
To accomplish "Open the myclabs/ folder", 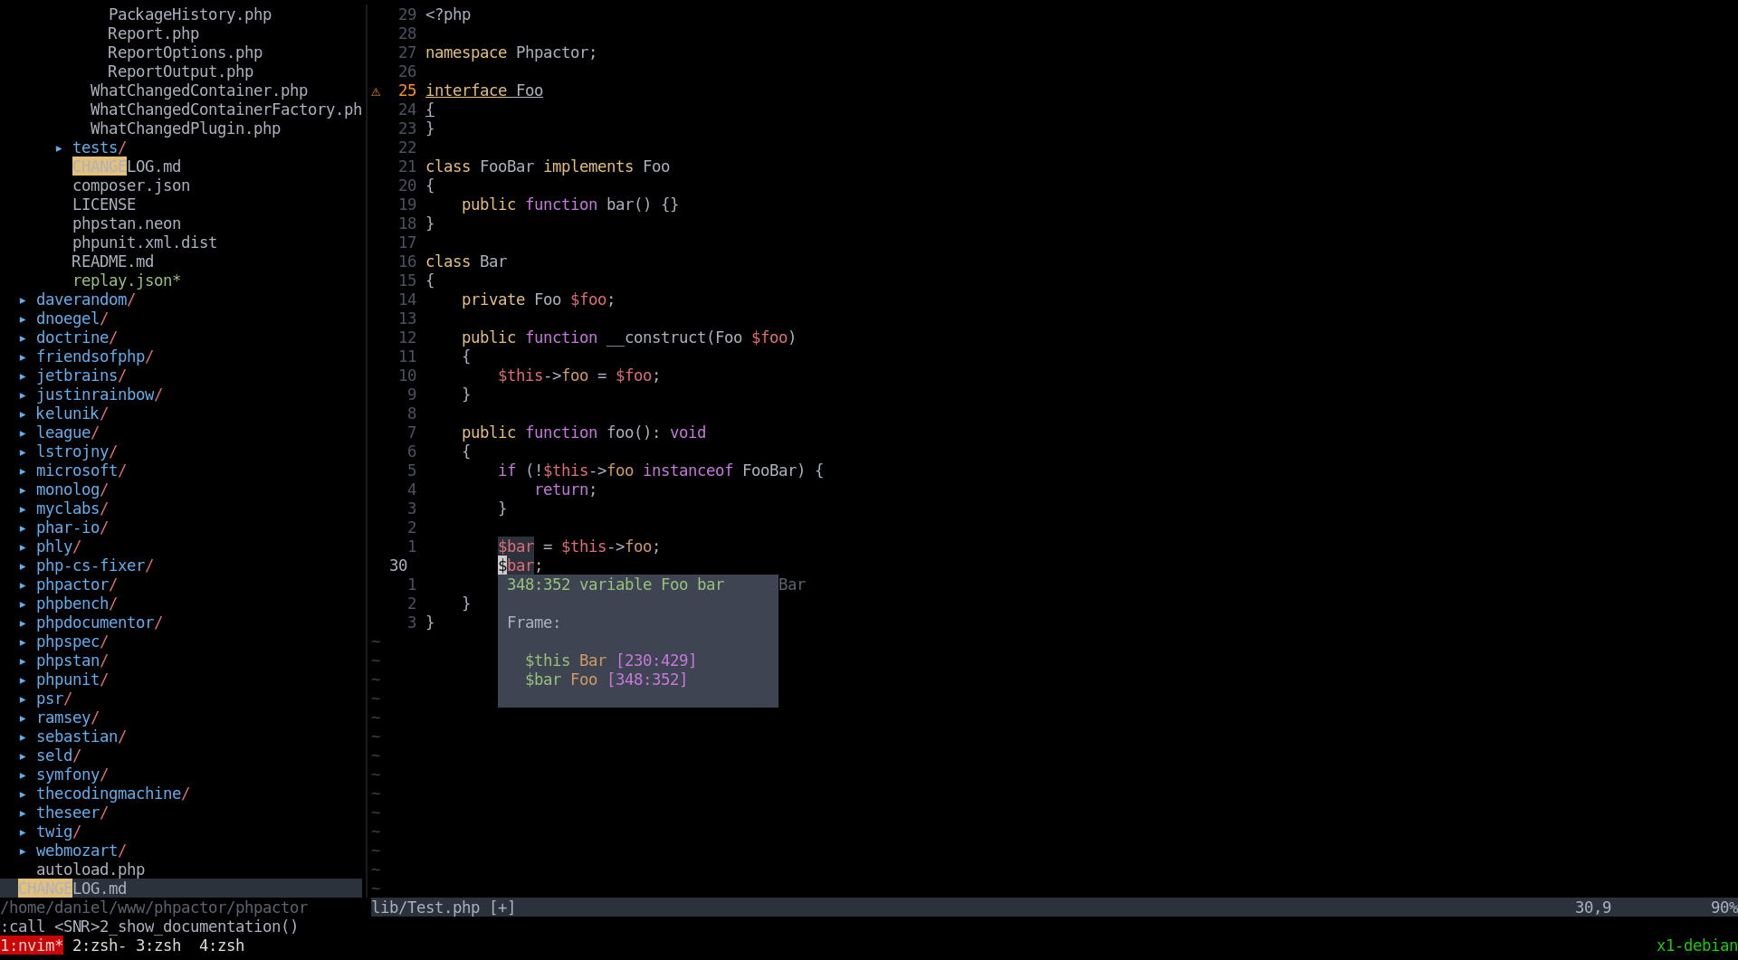I will click(72, 509).
